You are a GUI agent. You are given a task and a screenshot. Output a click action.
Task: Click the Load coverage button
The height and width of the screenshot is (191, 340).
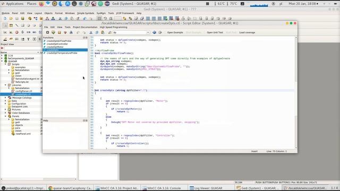[x=247, y=32]
